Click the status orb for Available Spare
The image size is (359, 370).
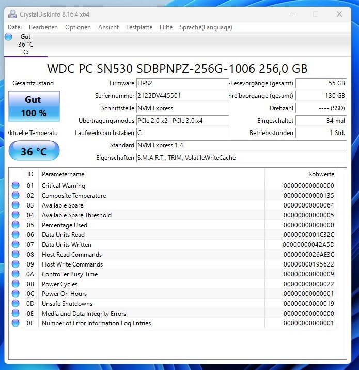click(x=15, y=205)
